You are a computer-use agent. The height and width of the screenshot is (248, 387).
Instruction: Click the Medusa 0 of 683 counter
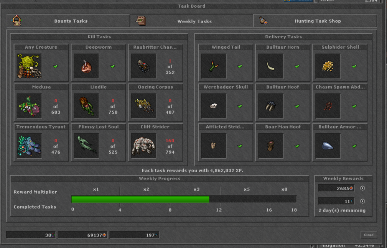56,106
